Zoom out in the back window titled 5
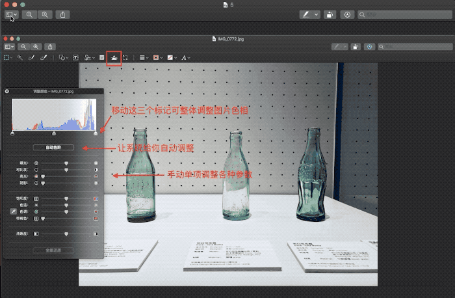The height and width of the screenshot is (298, 455). 29,14
